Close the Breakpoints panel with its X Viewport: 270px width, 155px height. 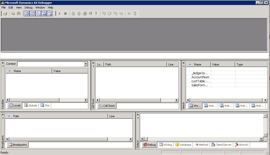click(3, 115)
